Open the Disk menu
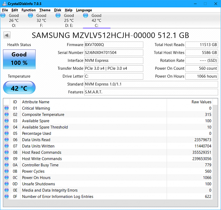Image resolution: width=221 pixels, height=210 pixels. pyautogui.click(x=57, y=10)
